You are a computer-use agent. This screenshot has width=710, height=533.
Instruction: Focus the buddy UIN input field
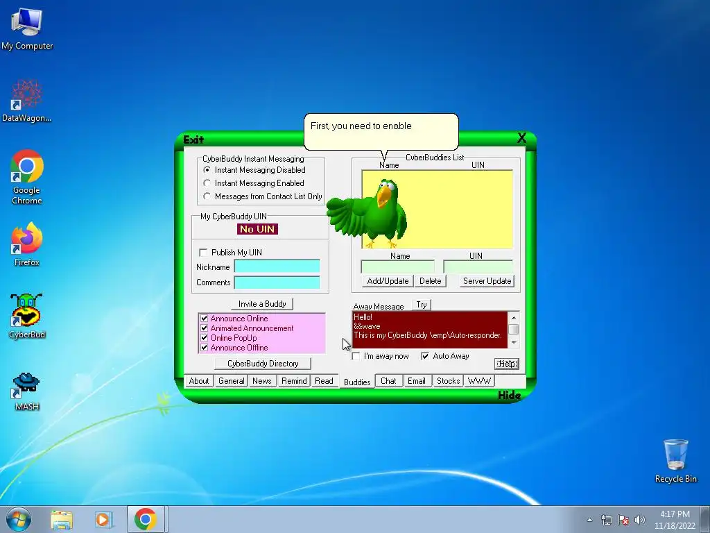(x=478, y=266)
